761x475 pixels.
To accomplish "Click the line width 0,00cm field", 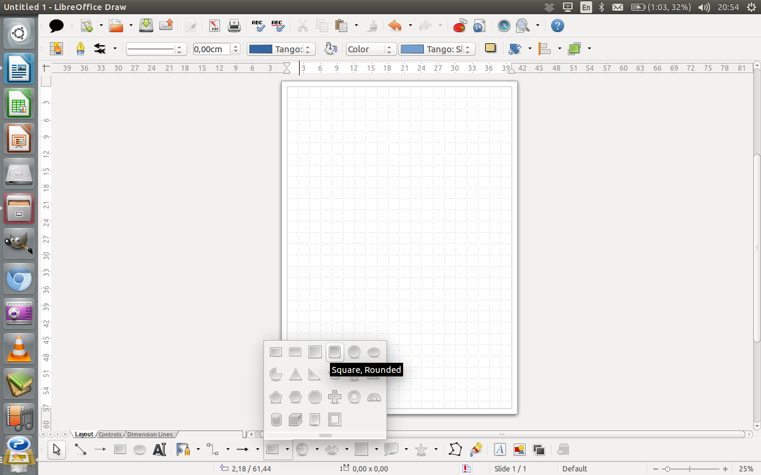I will pos(212,49).
